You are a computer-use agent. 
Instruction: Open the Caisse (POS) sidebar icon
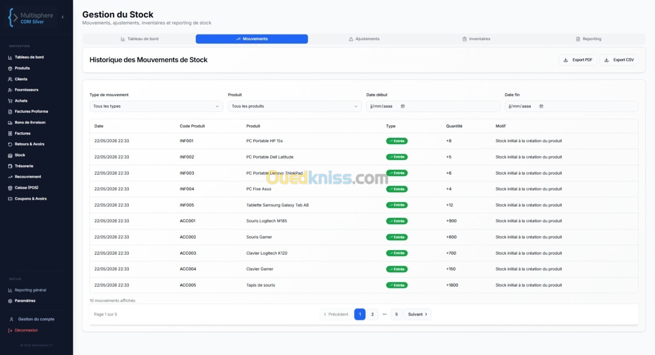pos(10,188)
